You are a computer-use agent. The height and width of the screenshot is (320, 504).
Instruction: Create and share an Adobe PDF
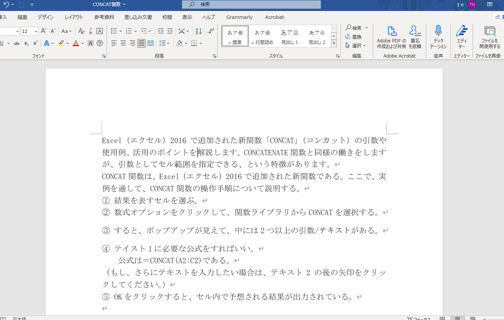pyautogui.click(x=391, y=37)
